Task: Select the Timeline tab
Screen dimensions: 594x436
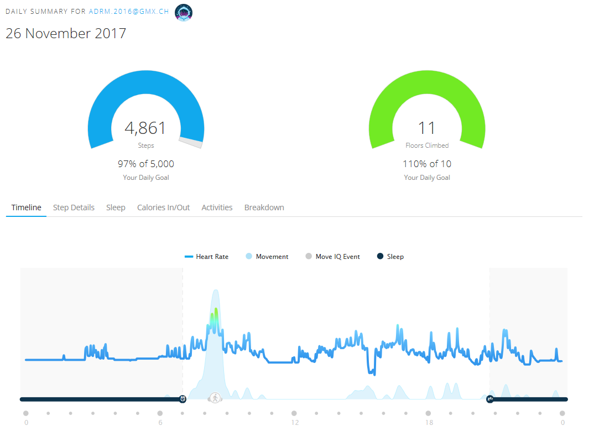Action: (x=26, y=207)
